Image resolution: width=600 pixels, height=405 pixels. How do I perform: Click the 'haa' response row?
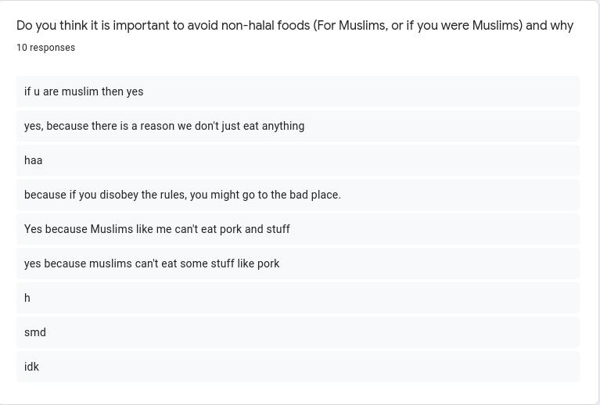(x=298, y=160)
